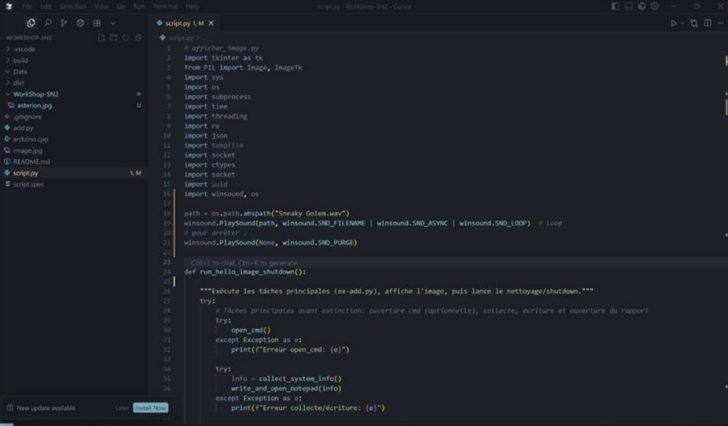Click the 'Ctrl+L to chat' hint line

(244, 263)
